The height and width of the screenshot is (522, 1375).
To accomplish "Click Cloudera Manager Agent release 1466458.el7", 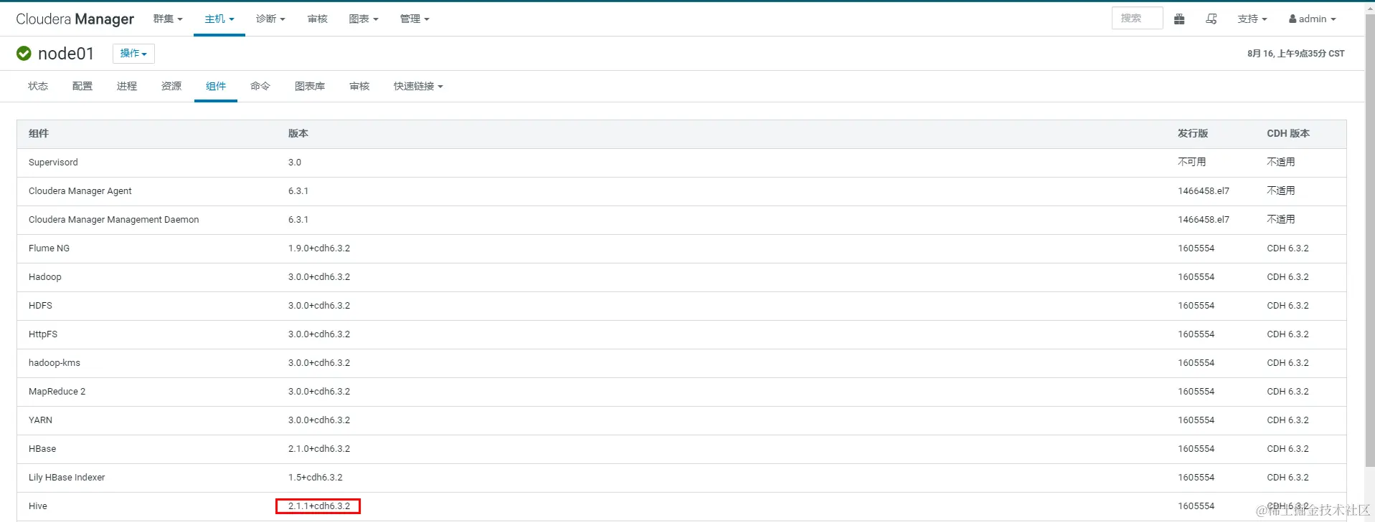I will [1204, 191].
